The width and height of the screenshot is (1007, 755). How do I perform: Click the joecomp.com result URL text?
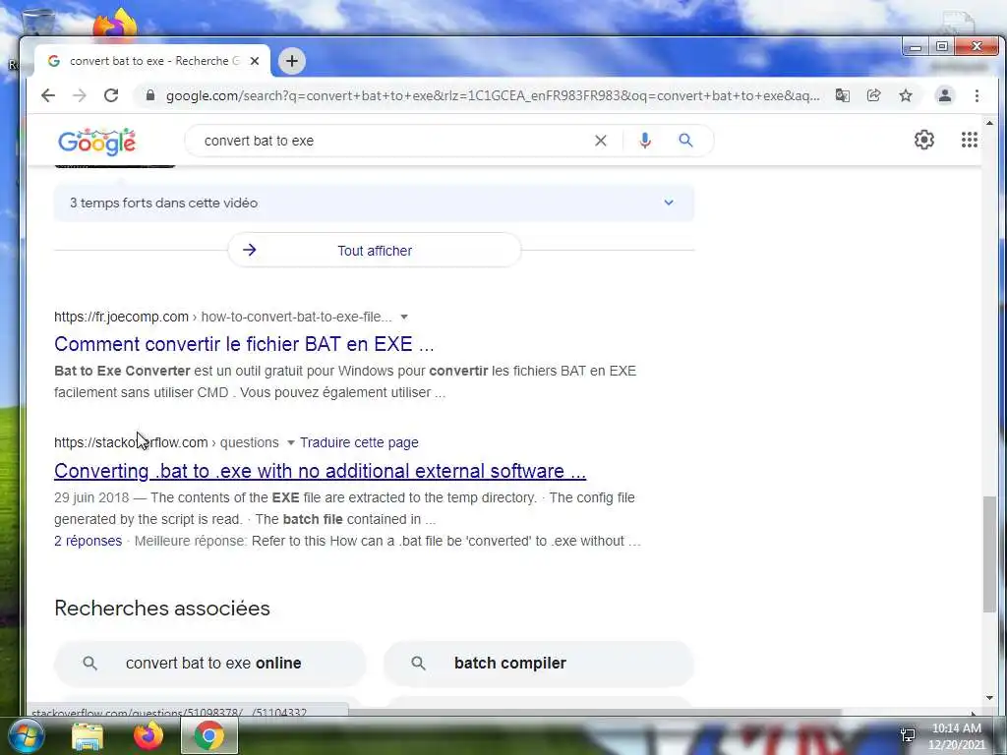pyautogui.click(x=223, y=318)
